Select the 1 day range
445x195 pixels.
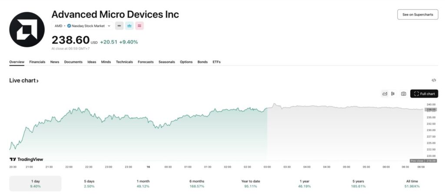click(35, 183)
